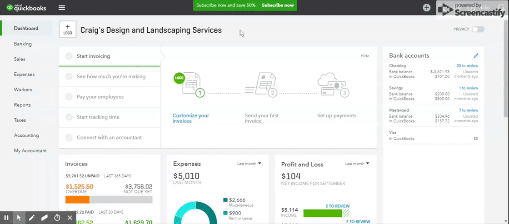Click the Set up payments text
Viewport: 509px width, 224px height.
tap(337, 115)
